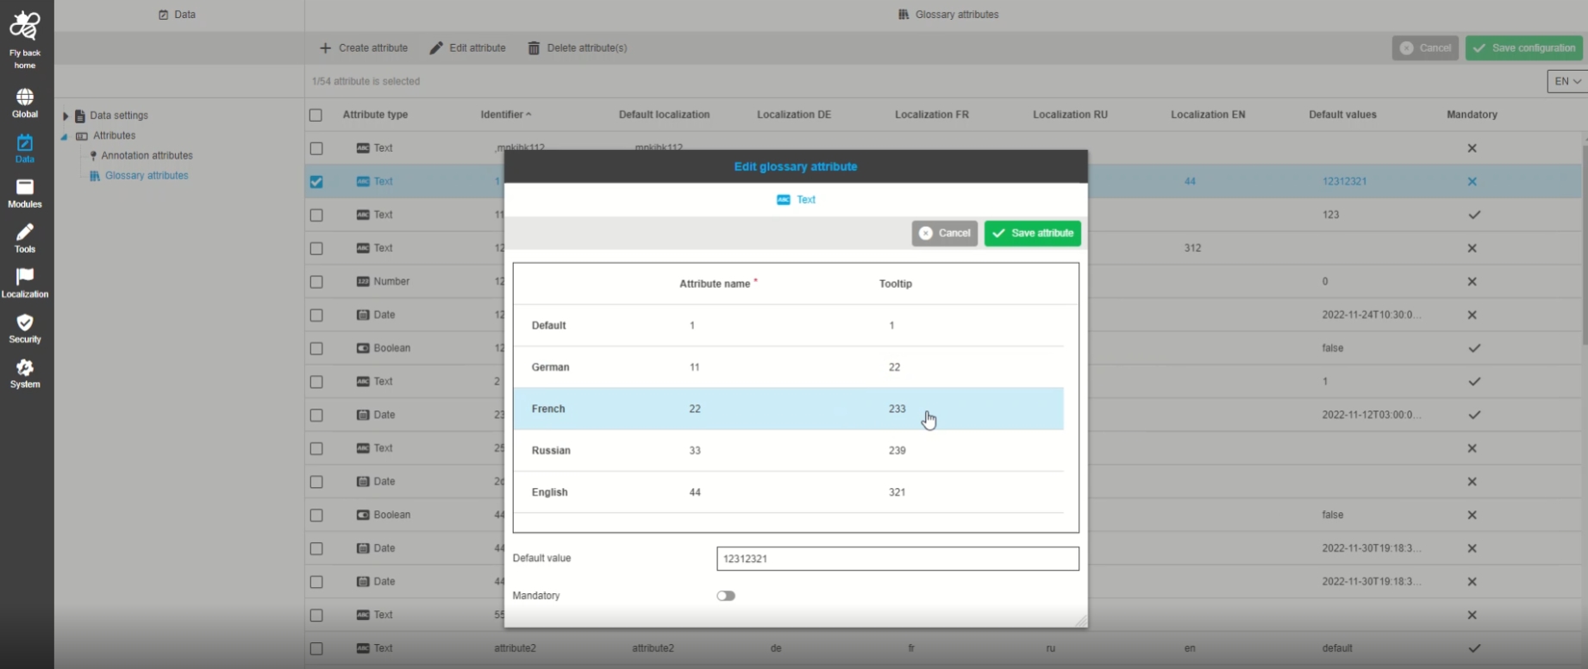Click the mandatory checkmark in the 123 row

click(1474, 215)
